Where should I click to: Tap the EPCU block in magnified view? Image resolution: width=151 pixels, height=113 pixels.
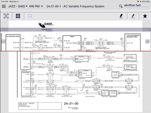click(x=72, y=43)
